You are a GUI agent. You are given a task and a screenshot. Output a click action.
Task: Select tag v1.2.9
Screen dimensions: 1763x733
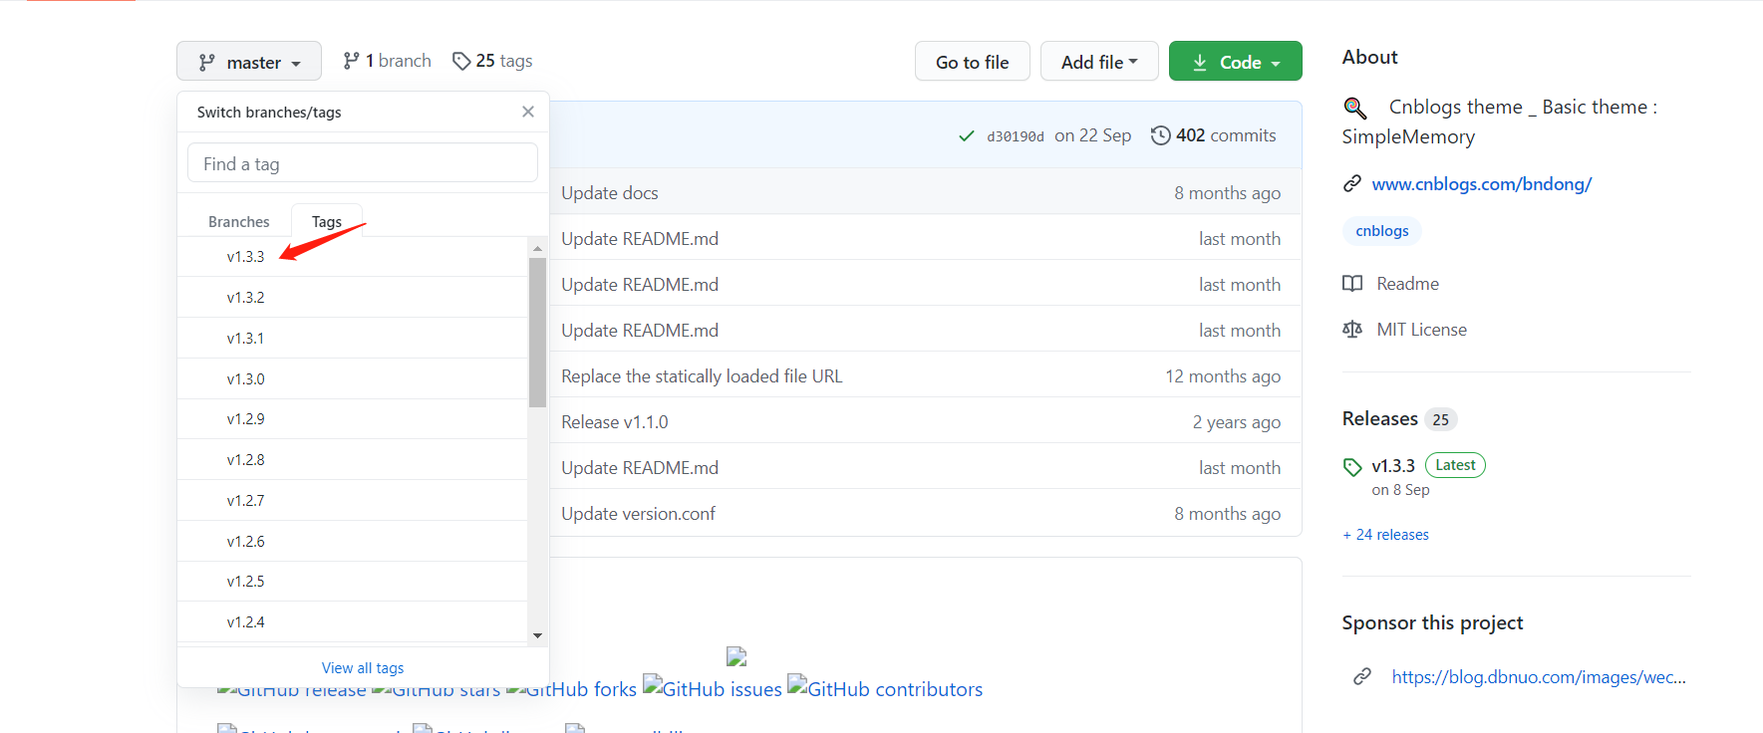[353, 419]
